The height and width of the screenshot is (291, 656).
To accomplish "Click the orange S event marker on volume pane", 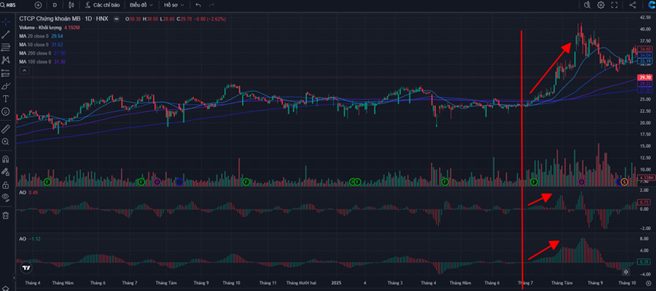I will pos(624,182).
